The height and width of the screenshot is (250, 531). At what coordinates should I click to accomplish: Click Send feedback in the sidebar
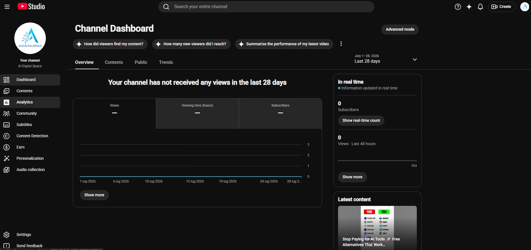30,246
